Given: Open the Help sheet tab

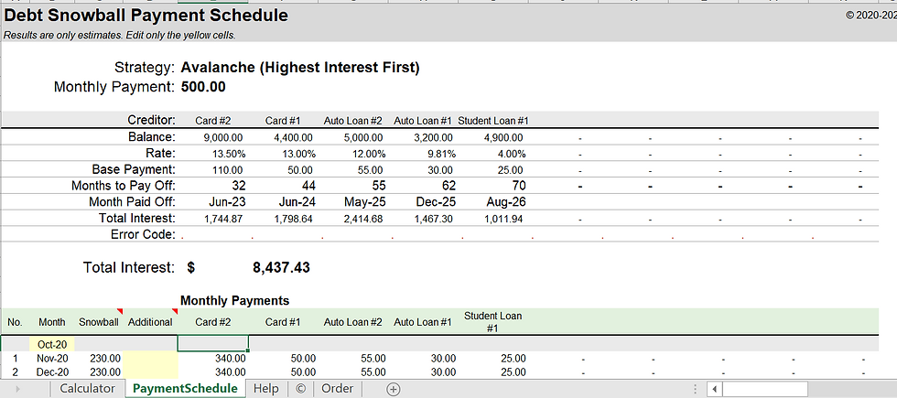Looking at the screenshot, I should pos(266,389).
